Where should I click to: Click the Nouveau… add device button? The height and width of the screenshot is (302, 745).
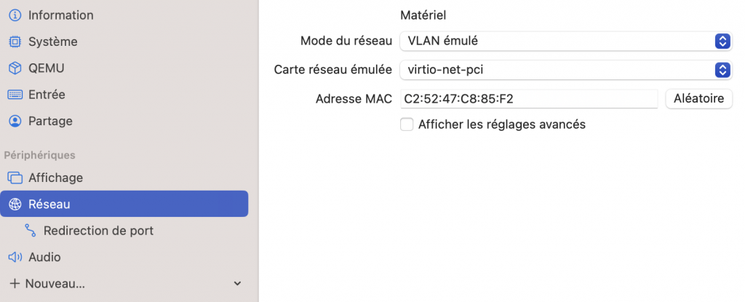coord(48,283)
